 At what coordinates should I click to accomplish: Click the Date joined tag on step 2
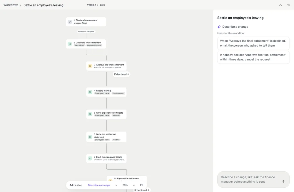(79, 45)
